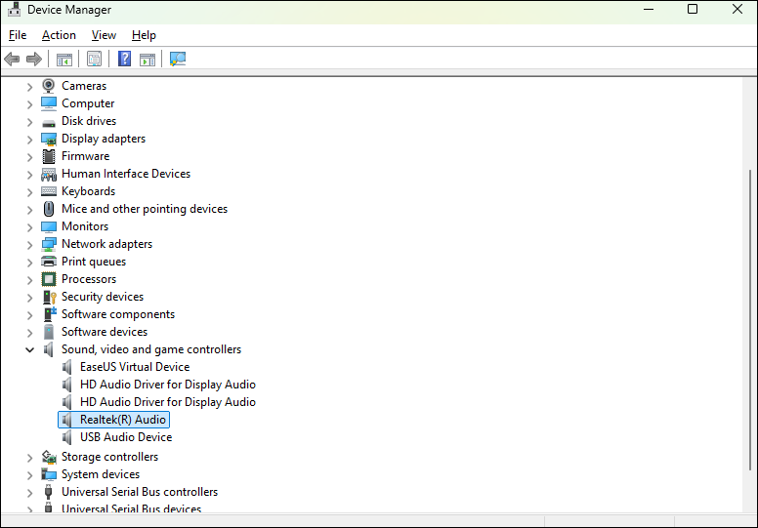
Task: Select first HD Audio Driver for Display Audio
Action: [x=168, y=384]
